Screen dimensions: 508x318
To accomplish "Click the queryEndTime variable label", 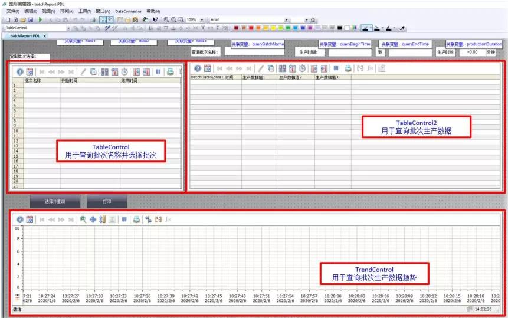I will coord(405,44).
